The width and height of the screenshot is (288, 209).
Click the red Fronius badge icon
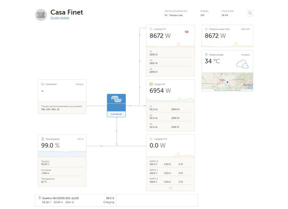[x=186, y=32]
